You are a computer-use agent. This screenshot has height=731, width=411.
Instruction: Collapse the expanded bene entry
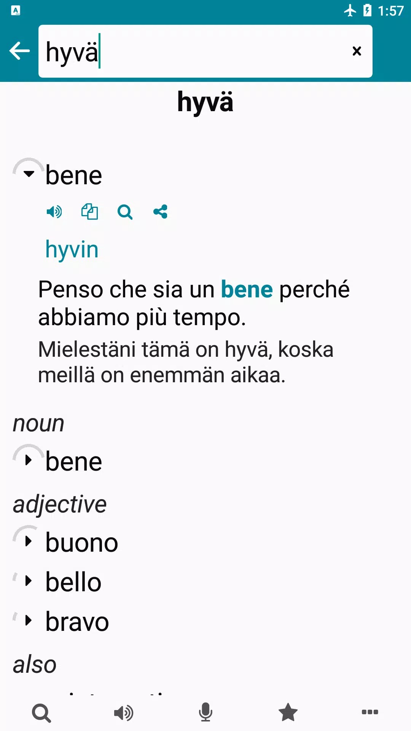(29, 174)
